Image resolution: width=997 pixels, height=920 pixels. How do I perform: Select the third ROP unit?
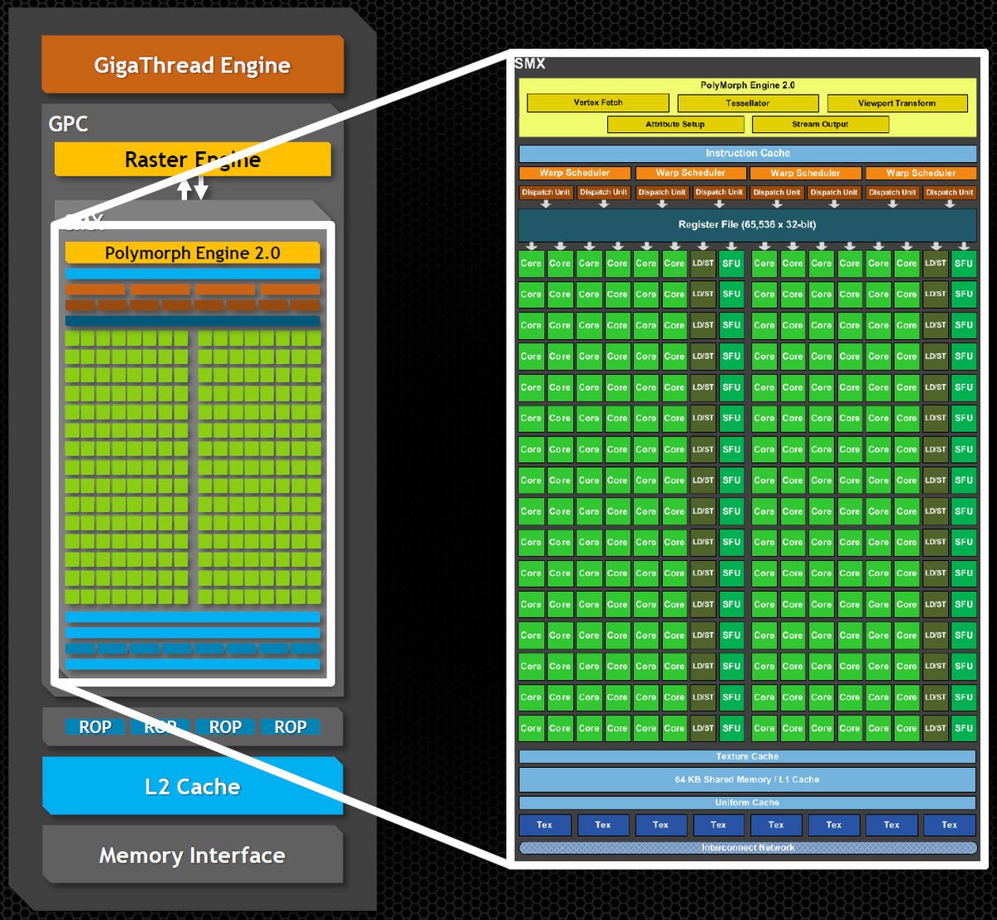pos(225,726)
